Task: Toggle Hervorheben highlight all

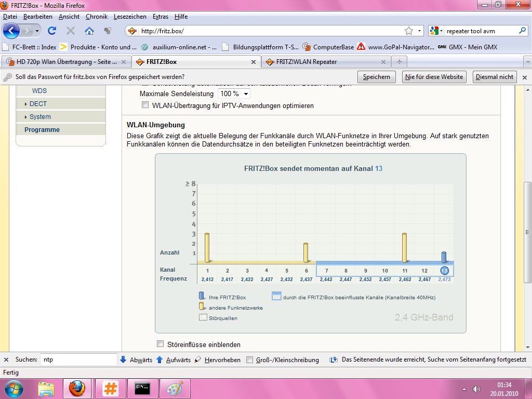Action: [217, 360]
